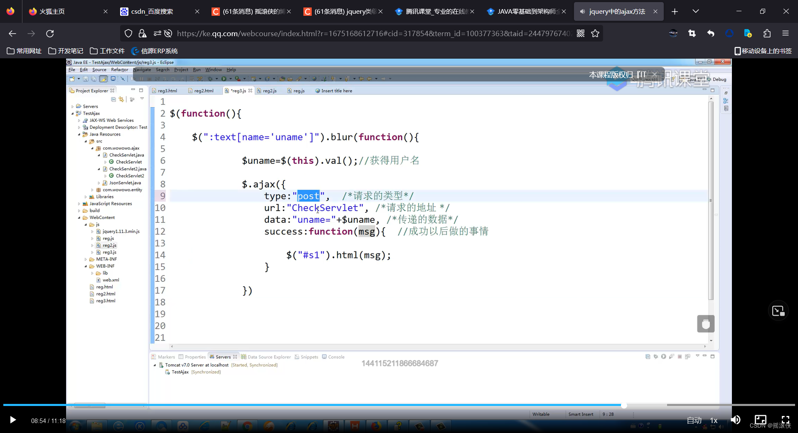Open the tracking protection shield panel

[128, 33]
